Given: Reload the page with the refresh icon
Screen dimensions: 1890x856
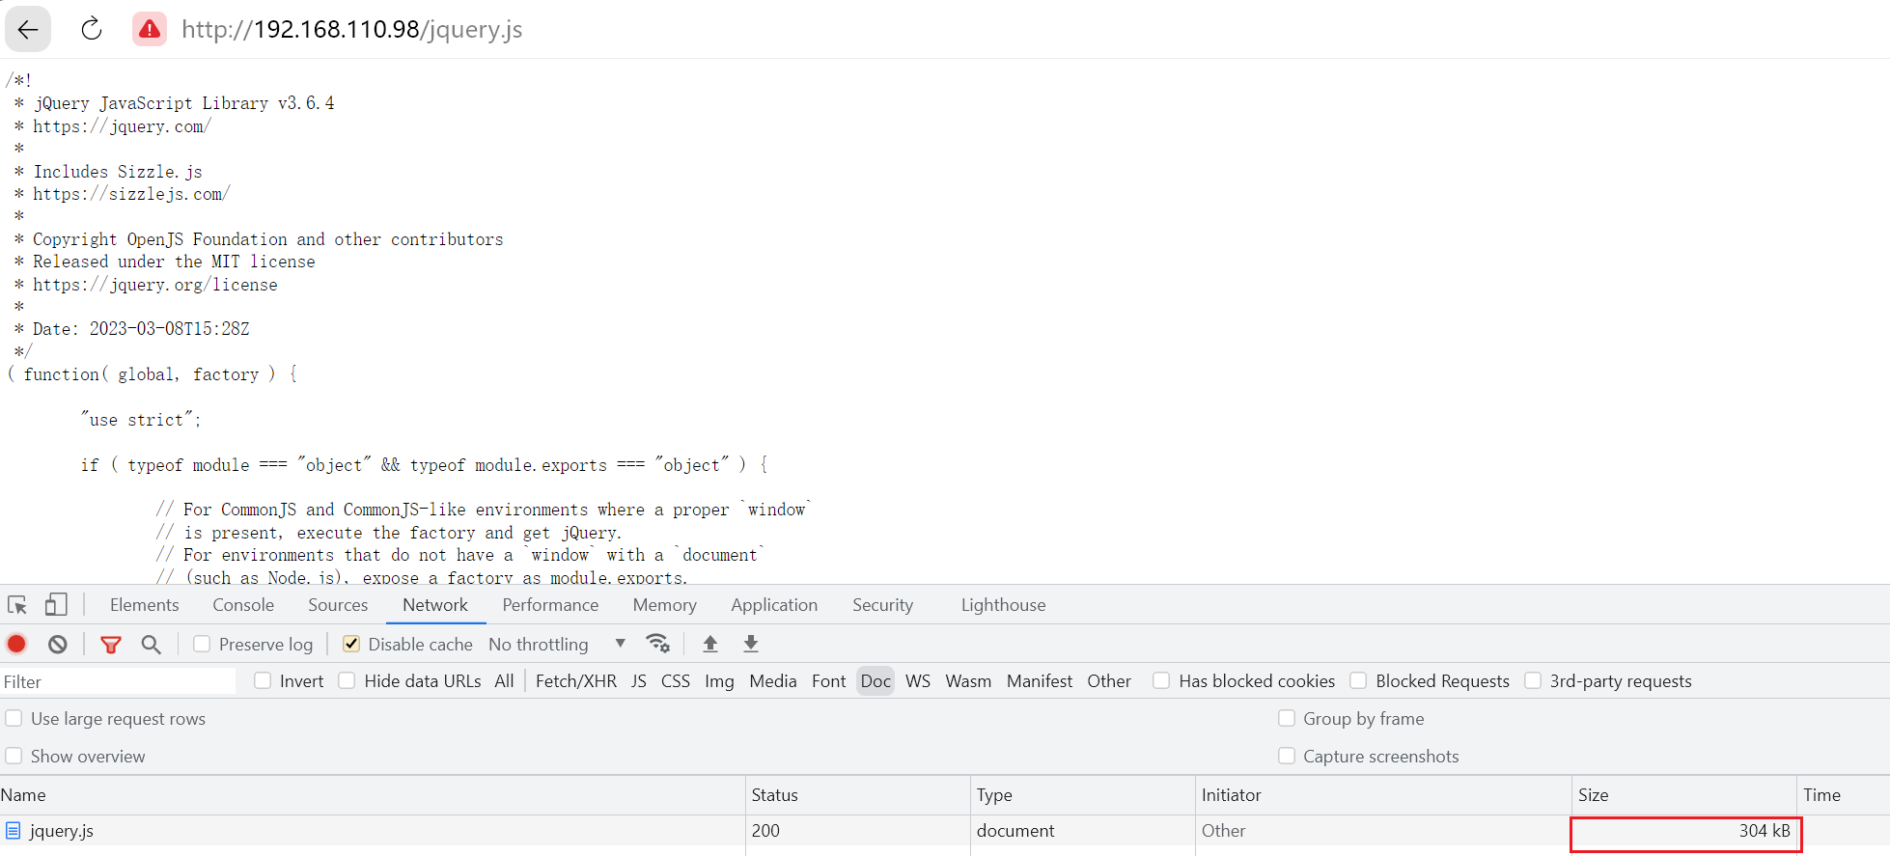Looking at the screenshot, I should click(x=92, y=29).
